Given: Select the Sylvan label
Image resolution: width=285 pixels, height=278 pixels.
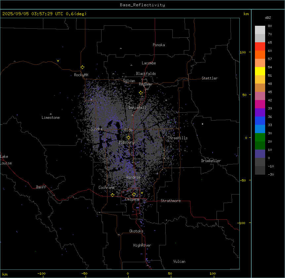Looking at the screenshot, I should (x=129, y=81).
